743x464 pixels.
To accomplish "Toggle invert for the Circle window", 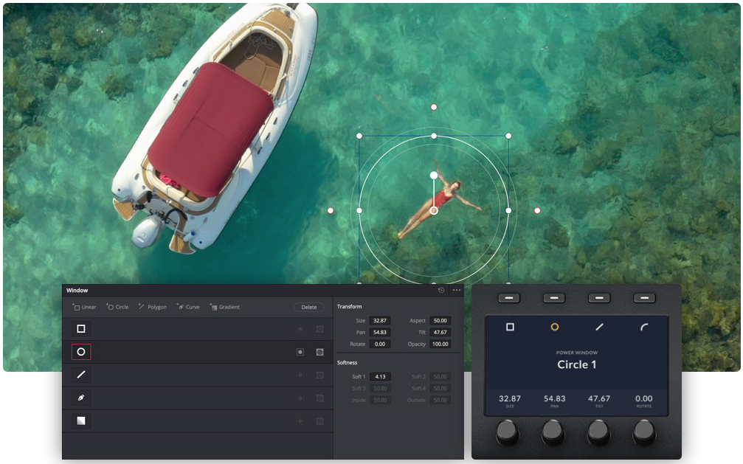I will pos(300,352).
